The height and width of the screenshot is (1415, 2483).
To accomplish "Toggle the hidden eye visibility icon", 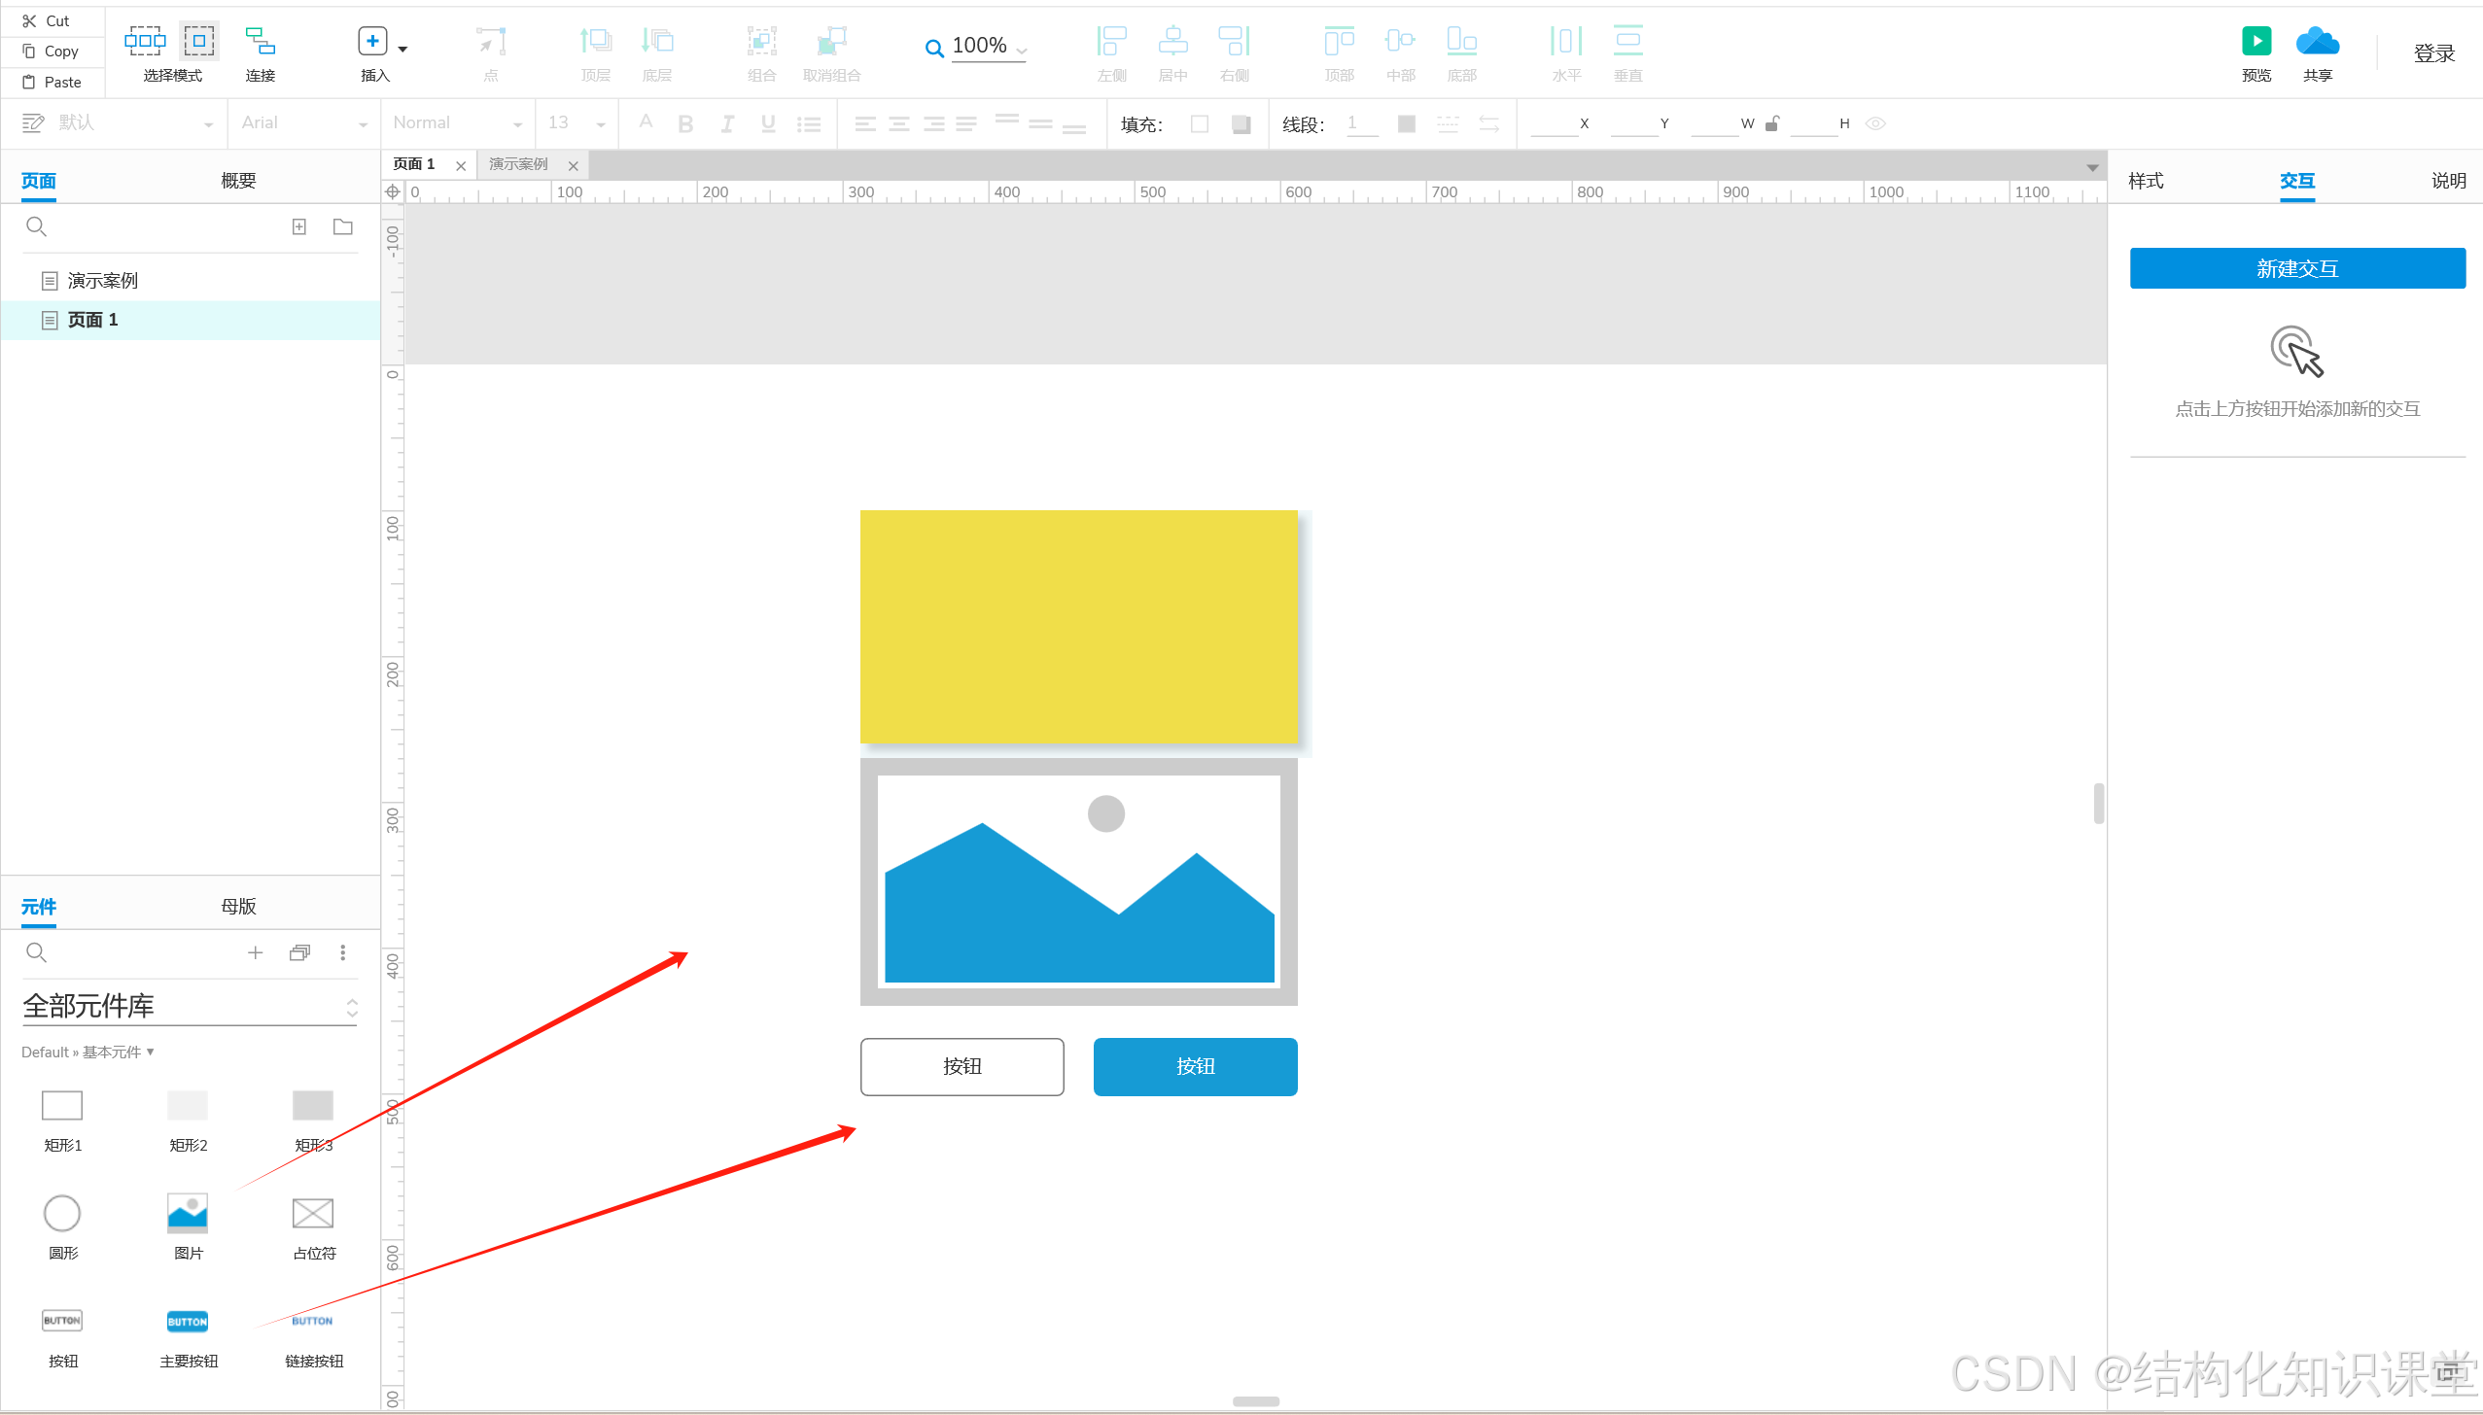I will pyautogui.click(x=1875, y=123).
